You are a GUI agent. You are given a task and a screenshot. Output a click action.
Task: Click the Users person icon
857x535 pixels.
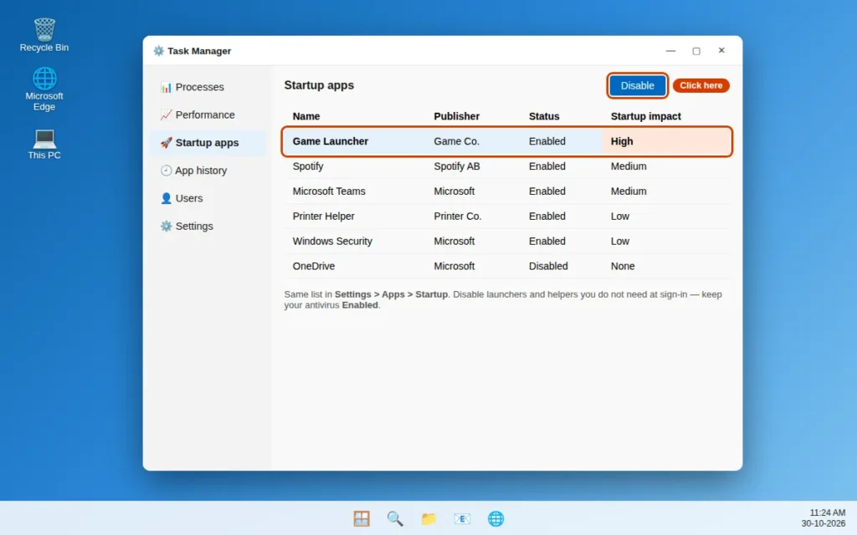tap(167, 198)
